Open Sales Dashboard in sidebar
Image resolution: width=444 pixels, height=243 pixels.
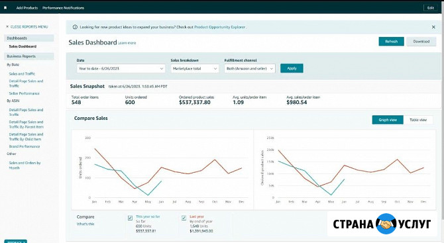(x=23, y=46)
